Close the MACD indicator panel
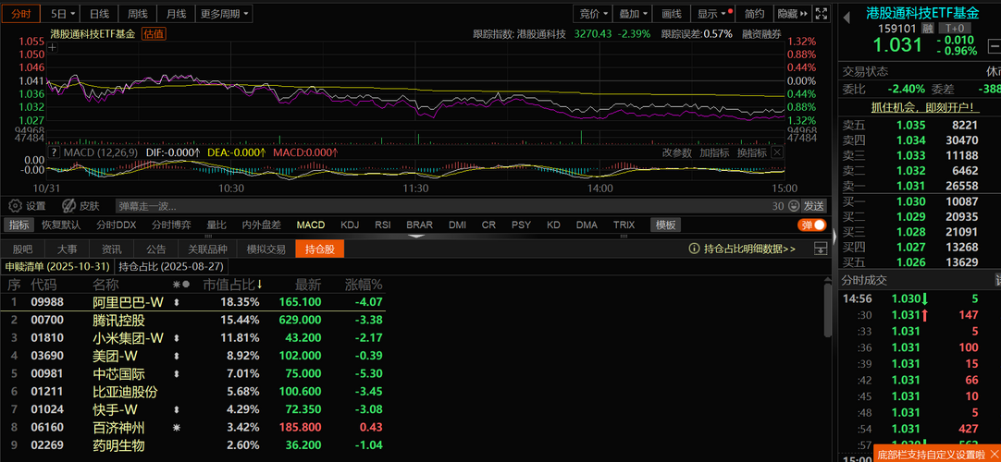Screen dimensions: 1001x462 775,152
